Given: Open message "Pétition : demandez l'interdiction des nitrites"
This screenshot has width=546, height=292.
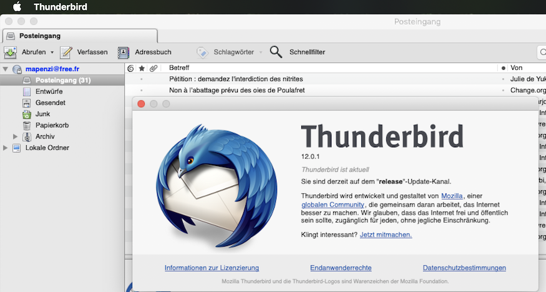Looking at the screenshot, I should point(236,79).
